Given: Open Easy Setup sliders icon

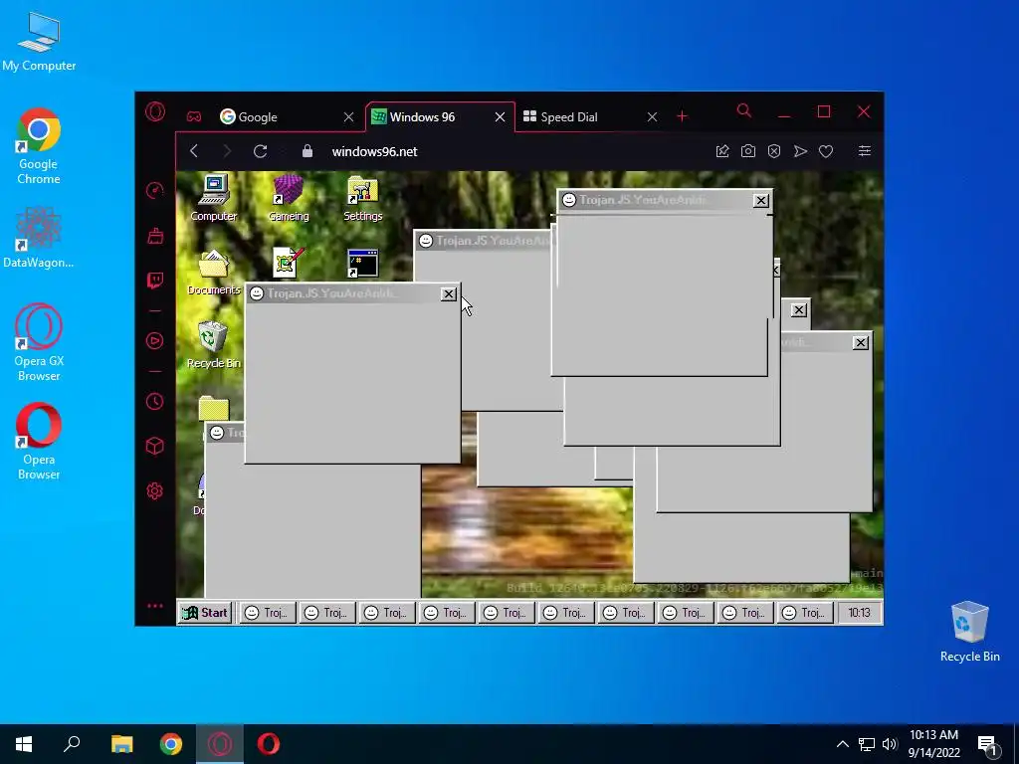Looking at the screenshot, I should pos(865,151).
